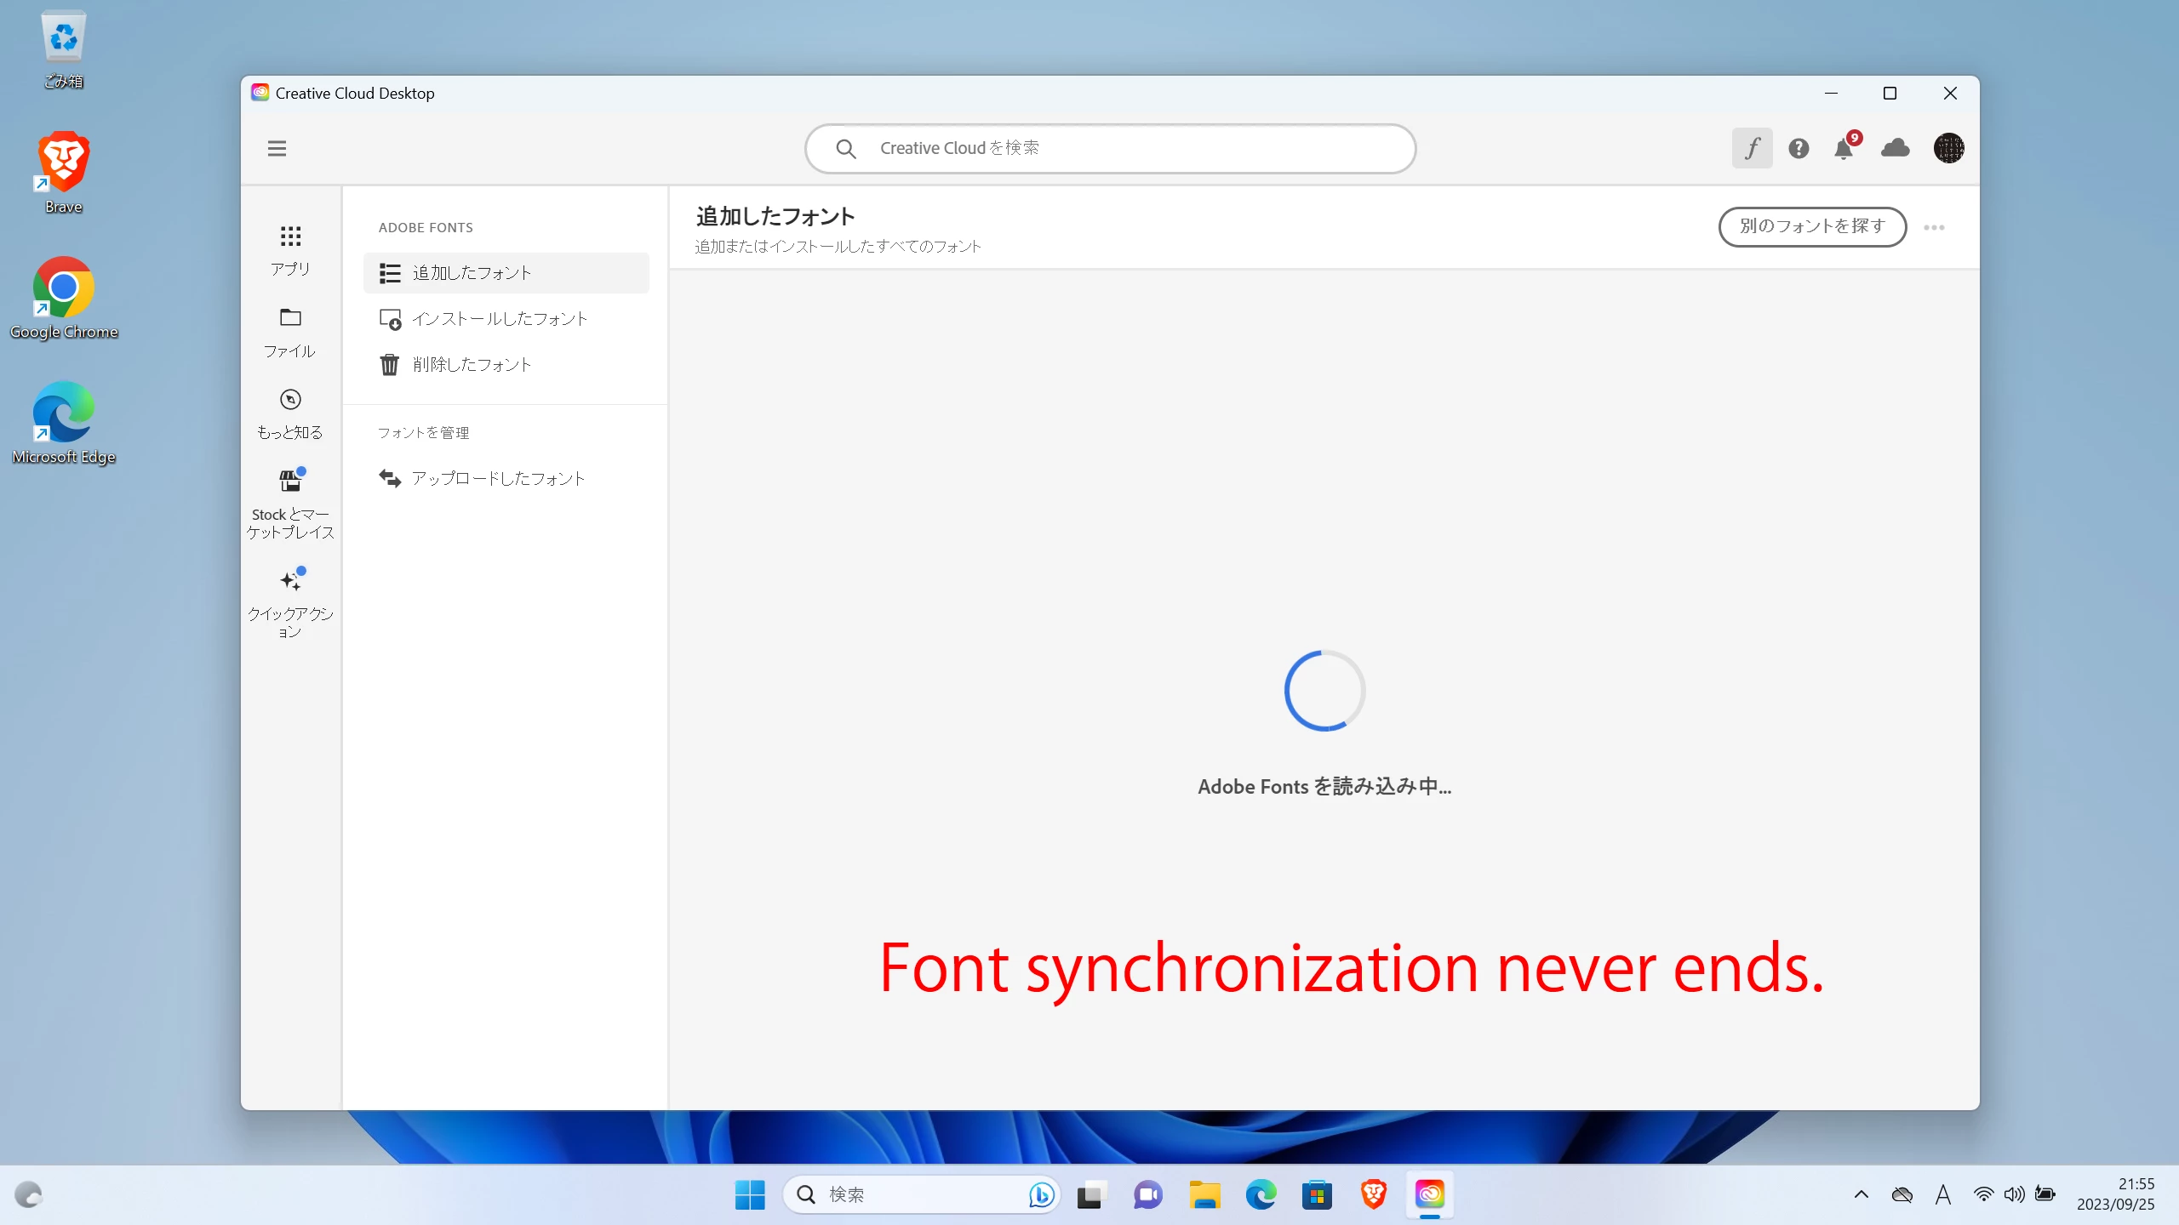Go to アプリ (Apps) in sidebar

pos(290,250)
